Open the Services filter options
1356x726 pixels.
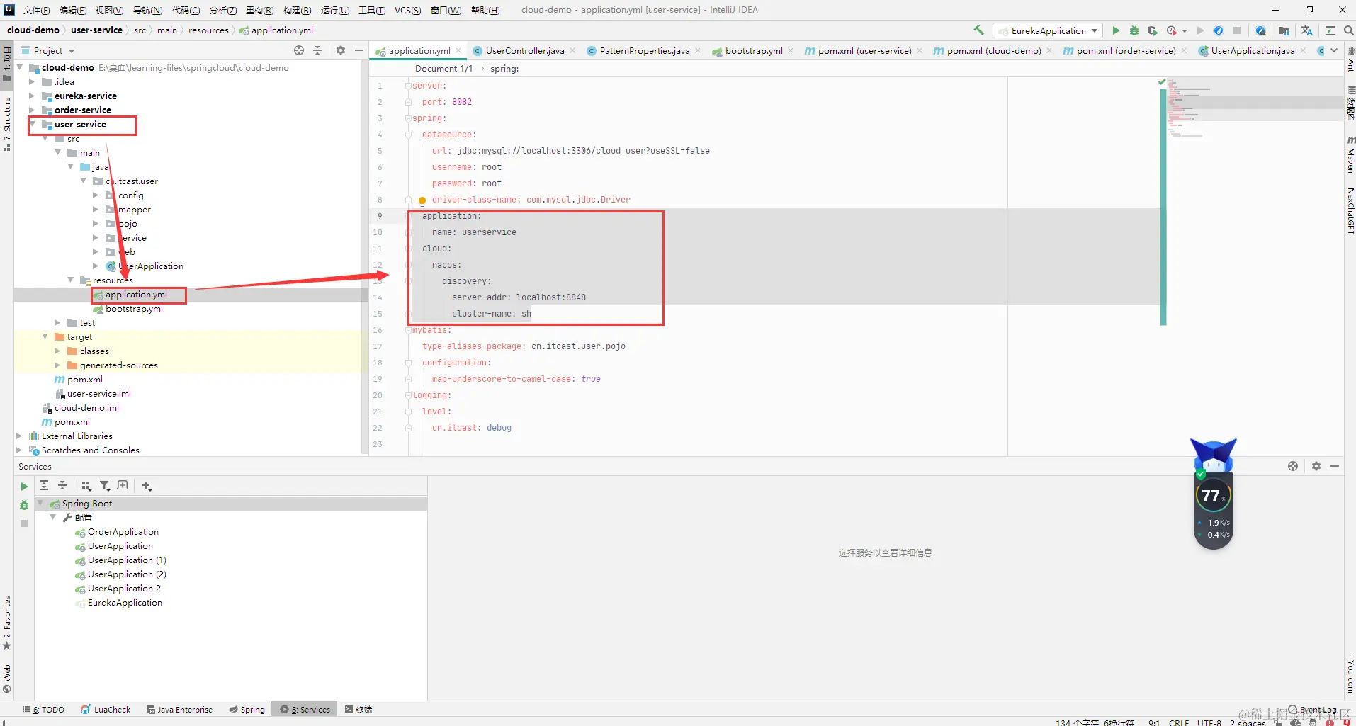[x=105, y=485]
